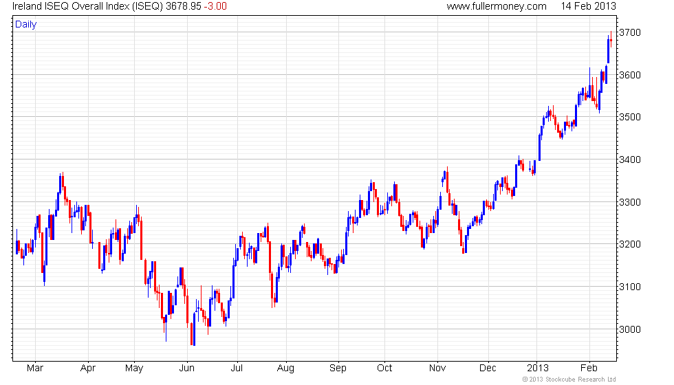Click the 'Aug' month label

(285, 368)
